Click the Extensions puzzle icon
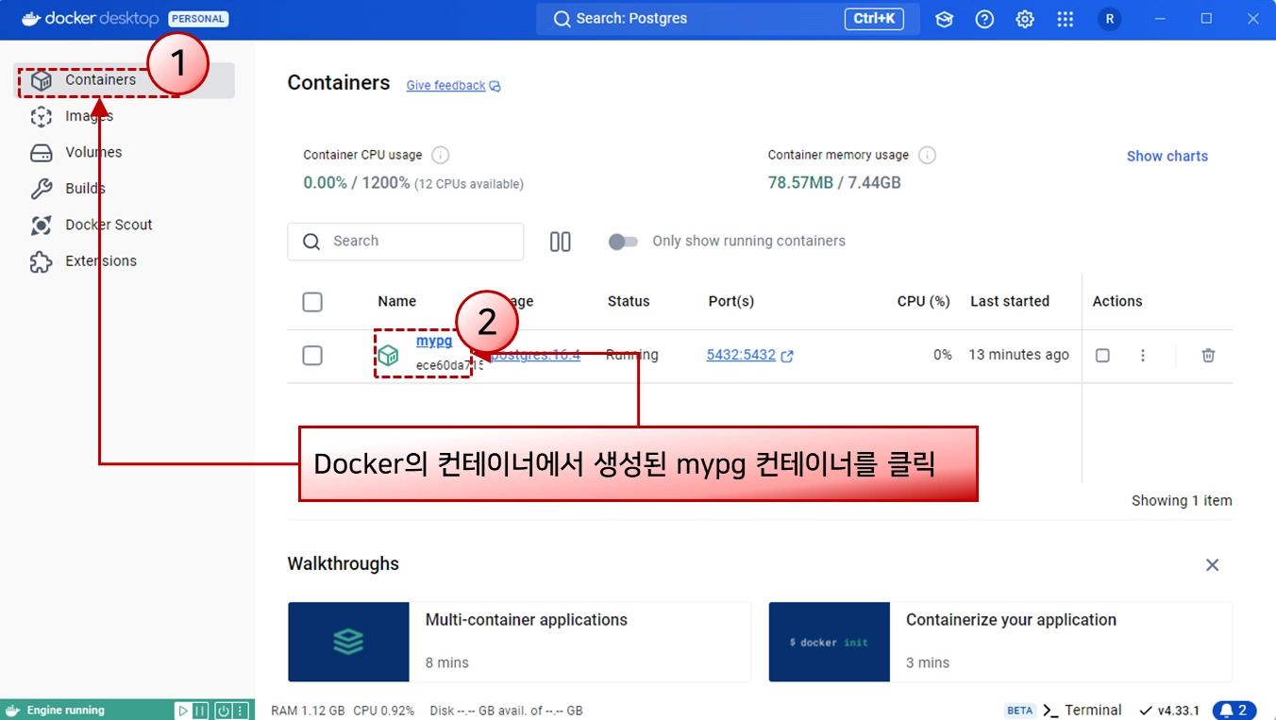This screenshot has width=1276, height=720. (x=42, y=261)
